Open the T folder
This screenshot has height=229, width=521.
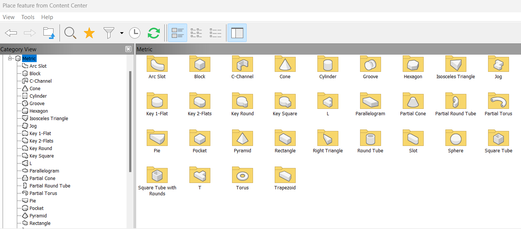click(199, 175)
